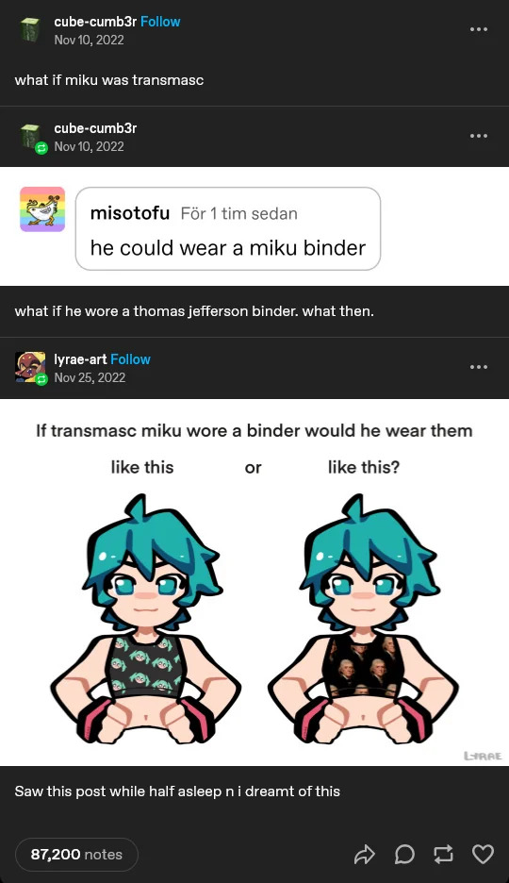
Task: Open more options on first cube-cumb3r post
Action: [x=479, y=29]
